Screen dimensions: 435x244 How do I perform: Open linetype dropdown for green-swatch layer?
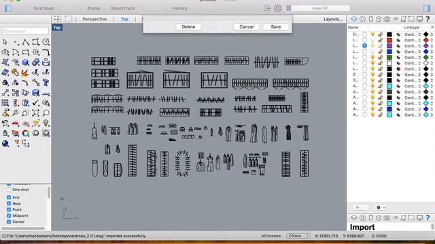point(413,57)
